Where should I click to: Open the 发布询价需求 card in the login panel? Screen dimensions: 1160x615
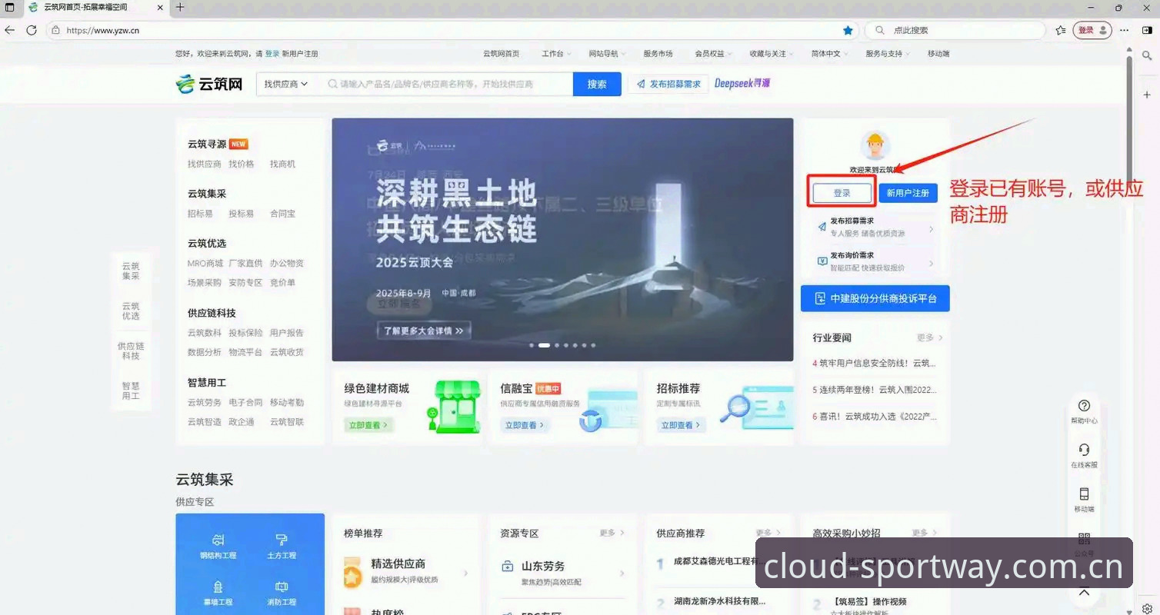(875, 261)
